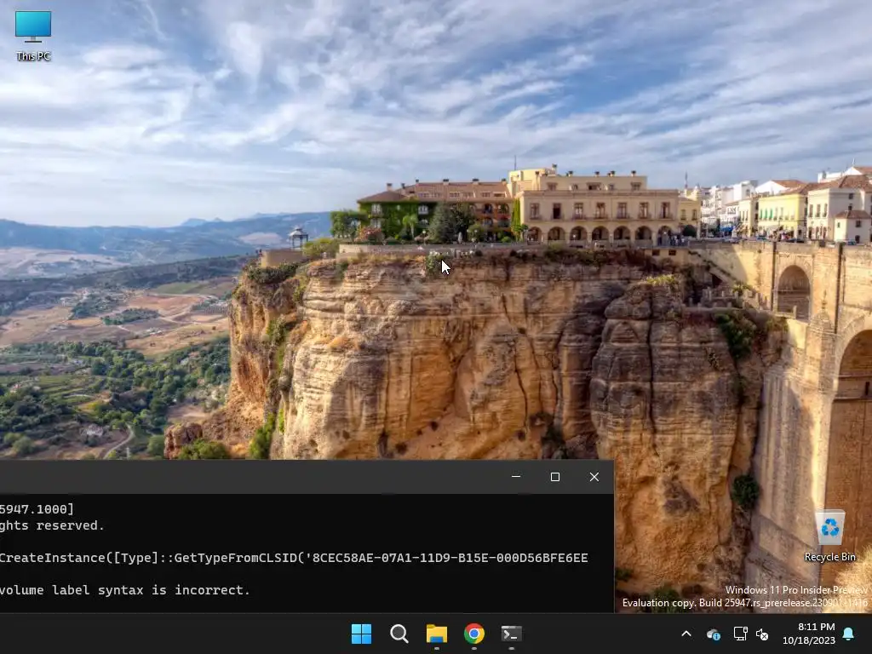Close the terminal window

(594, 477)
